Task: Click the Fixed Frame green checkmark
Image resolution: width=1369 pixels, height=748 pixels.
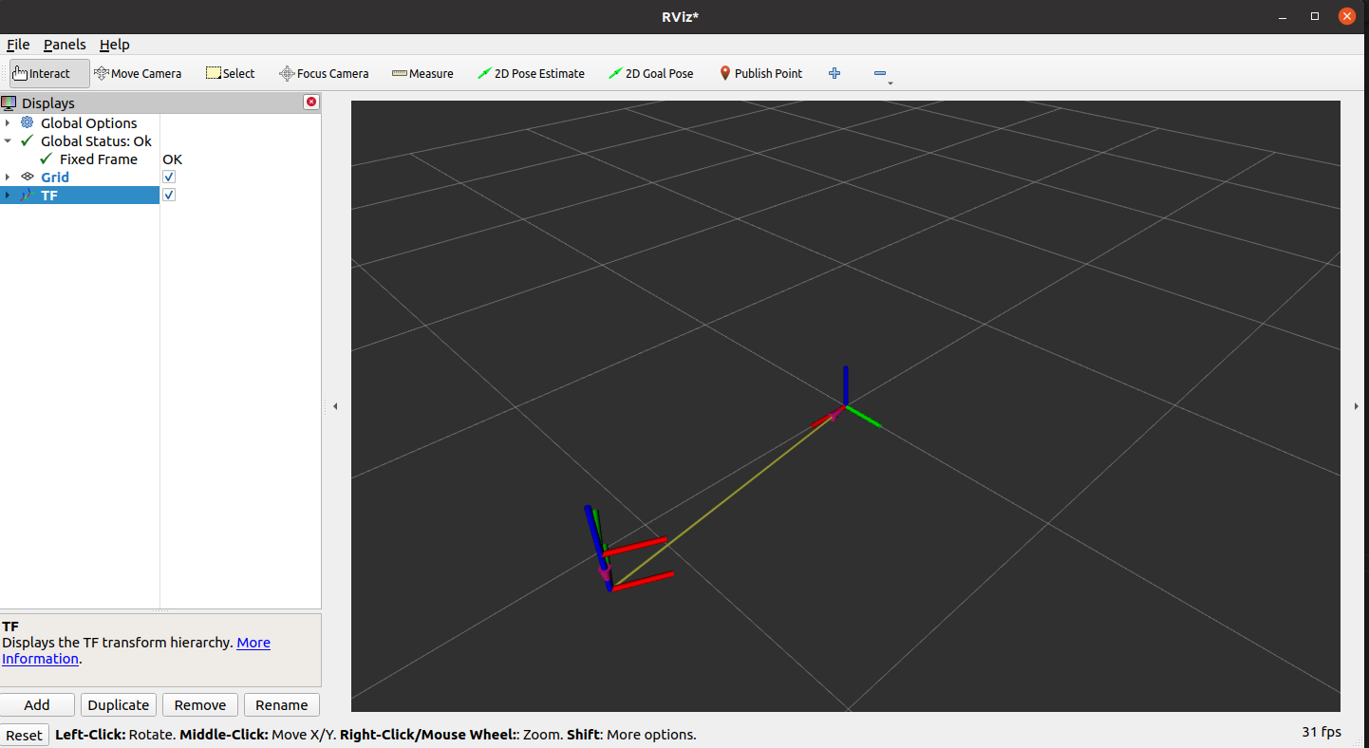Action: [46, 159]
